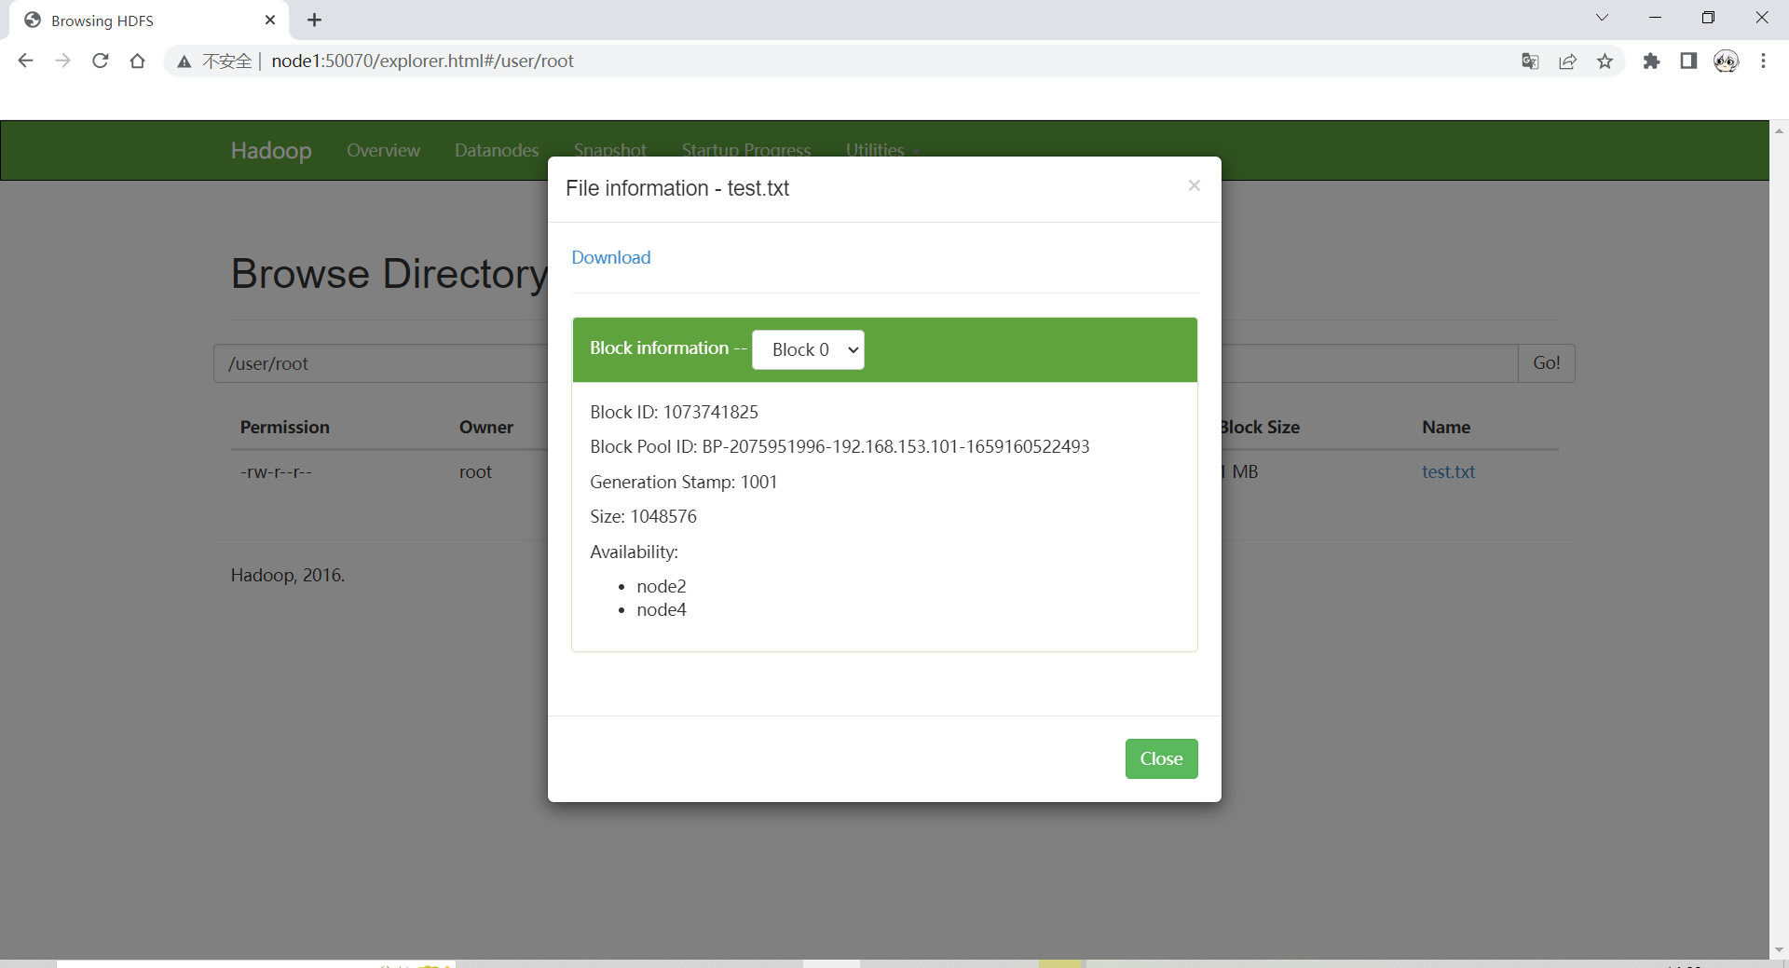Click node4 in availability list

[x=662, y=609]
